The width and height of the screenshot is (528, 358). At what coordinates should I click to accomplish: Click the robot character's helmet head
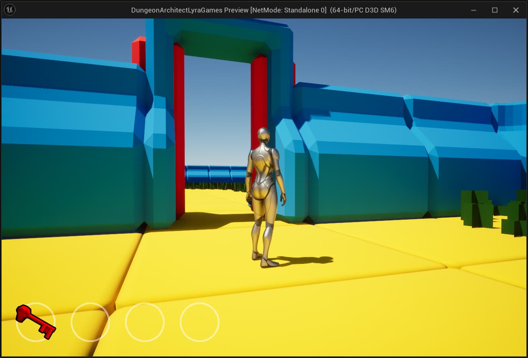pos(264,136)
